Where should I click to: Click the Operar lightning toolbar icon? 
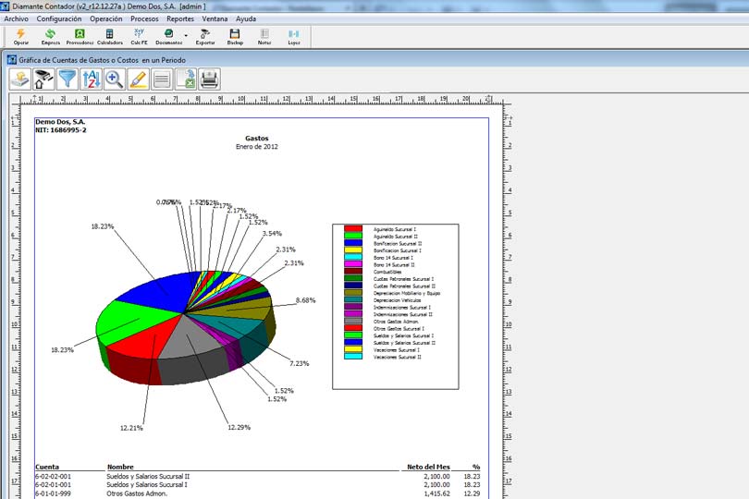coord(21,36)
